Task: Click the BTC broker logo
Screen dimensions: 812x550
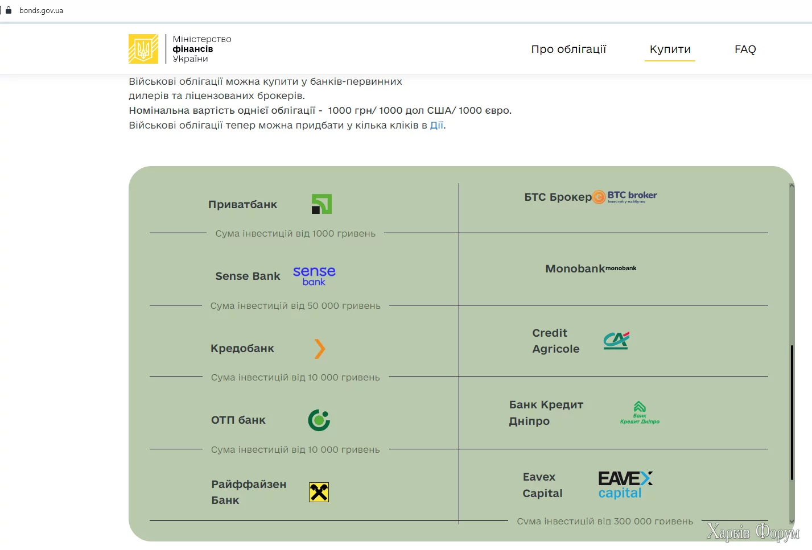Action: 625,197
